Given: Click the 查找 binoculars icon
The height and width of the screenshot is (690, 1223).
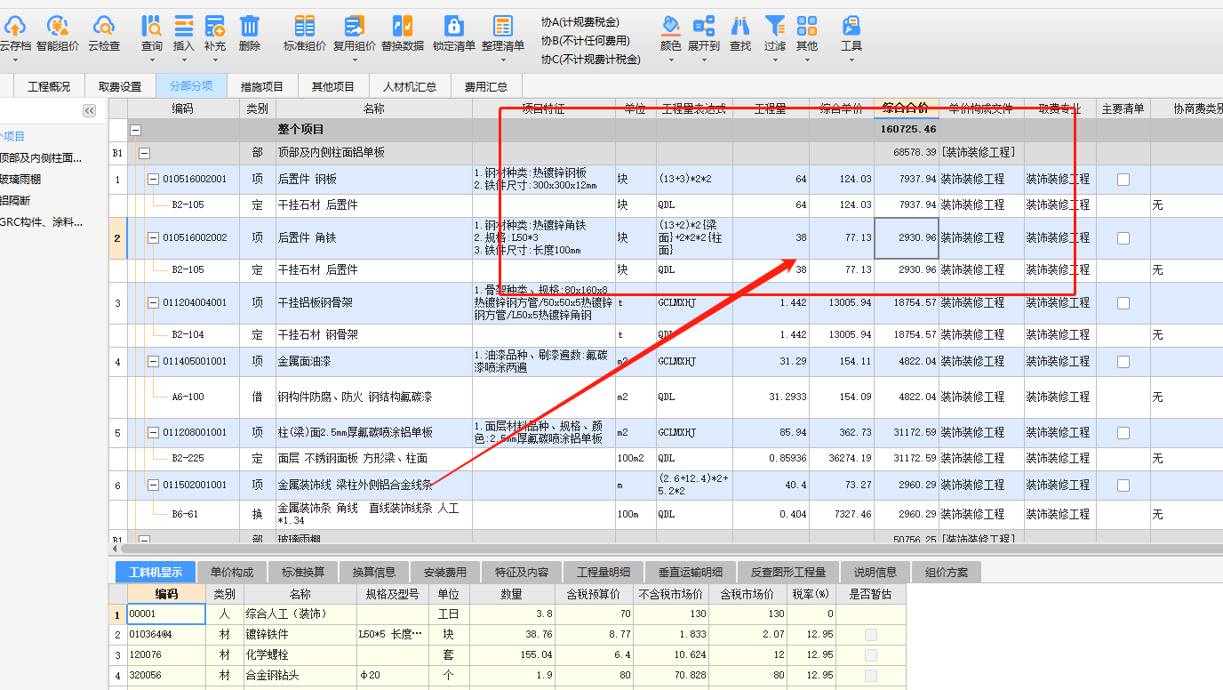Looking at the screenshot, I should tap(739, 26).
